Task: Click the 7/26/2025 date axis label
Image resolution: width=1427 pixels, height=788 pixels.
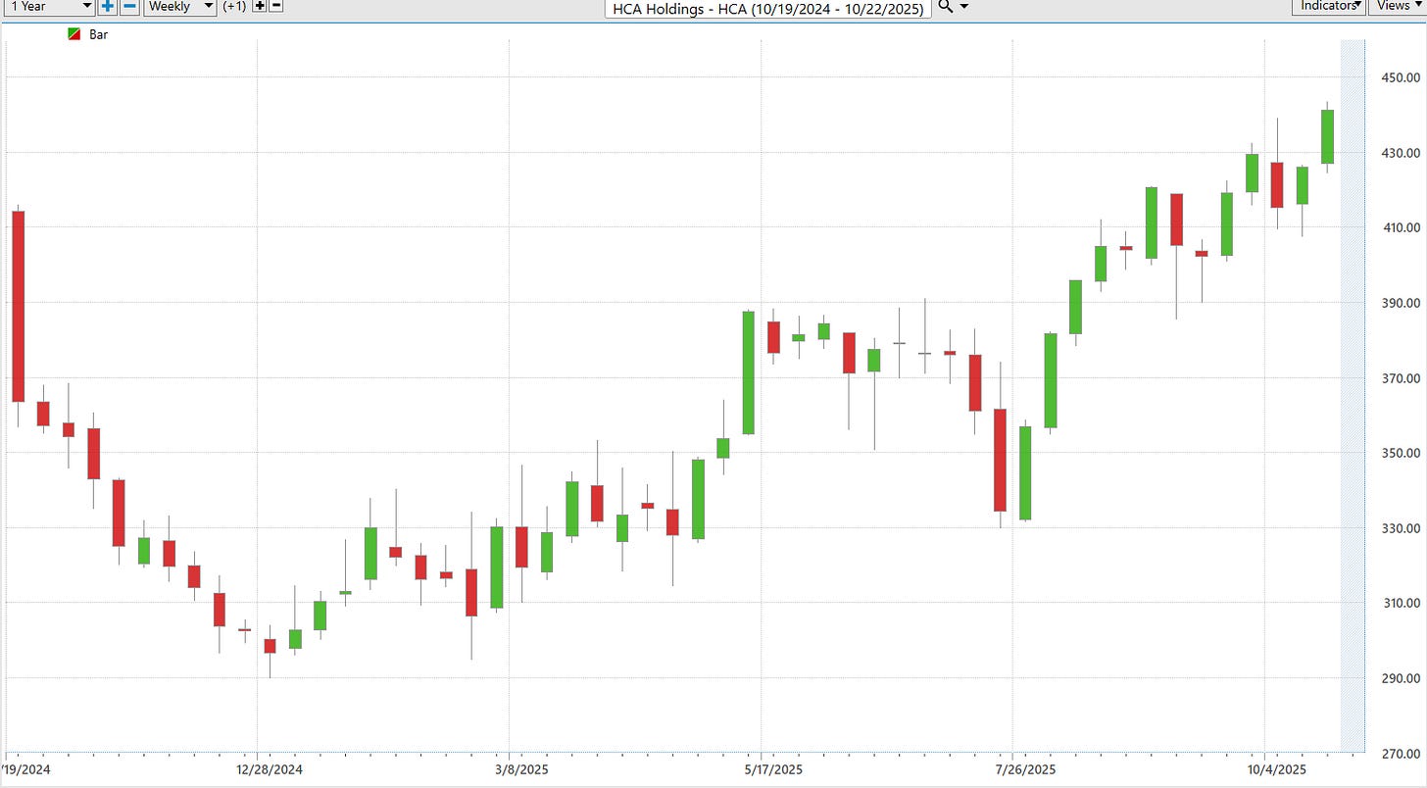Action: [1025, 769]
